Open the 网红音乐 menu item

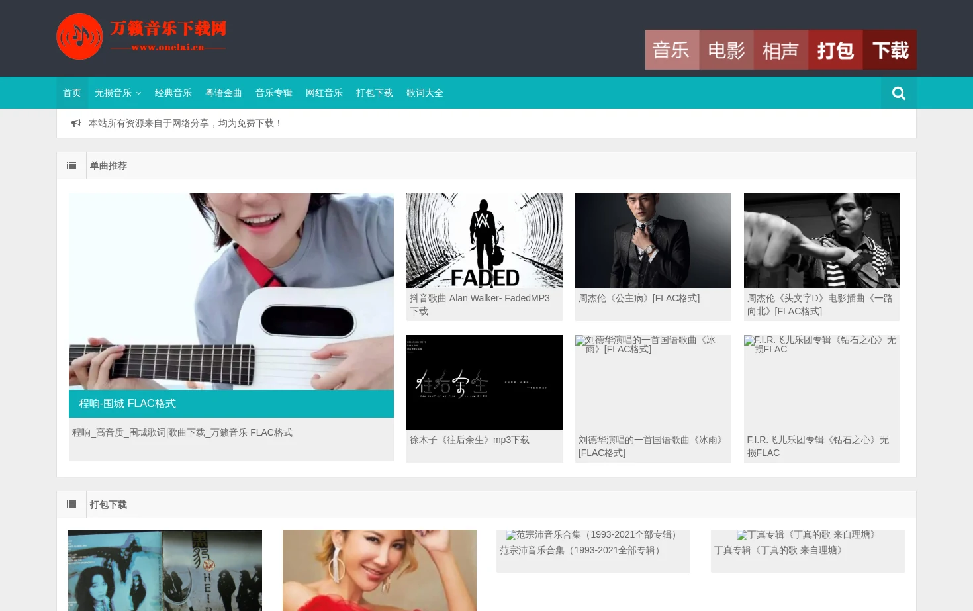324,93
